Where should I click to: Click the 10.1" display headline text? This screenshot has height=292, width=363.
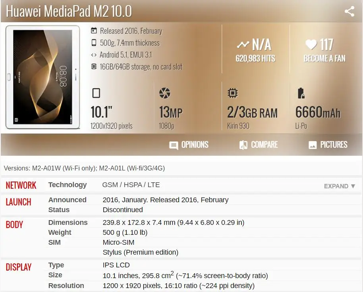pos(101,112)
